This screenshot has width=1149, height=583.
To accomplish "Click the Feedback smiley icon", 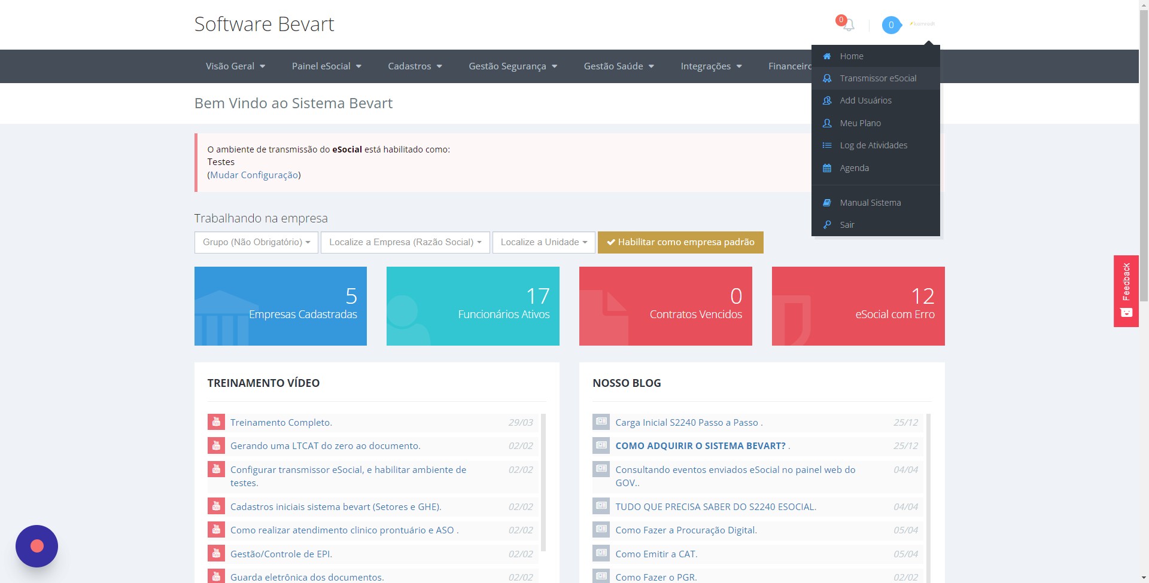I will coord(1126,313).
